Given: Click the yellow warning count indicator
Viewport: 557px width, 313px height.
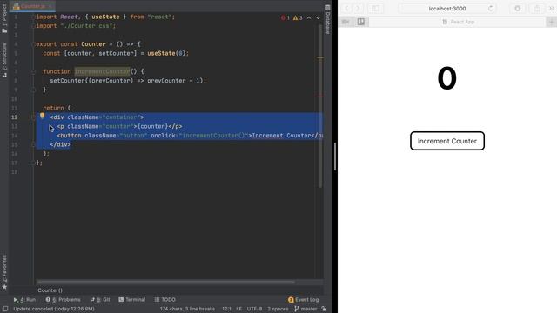Looking at the screenshot, I should [298, 17].
